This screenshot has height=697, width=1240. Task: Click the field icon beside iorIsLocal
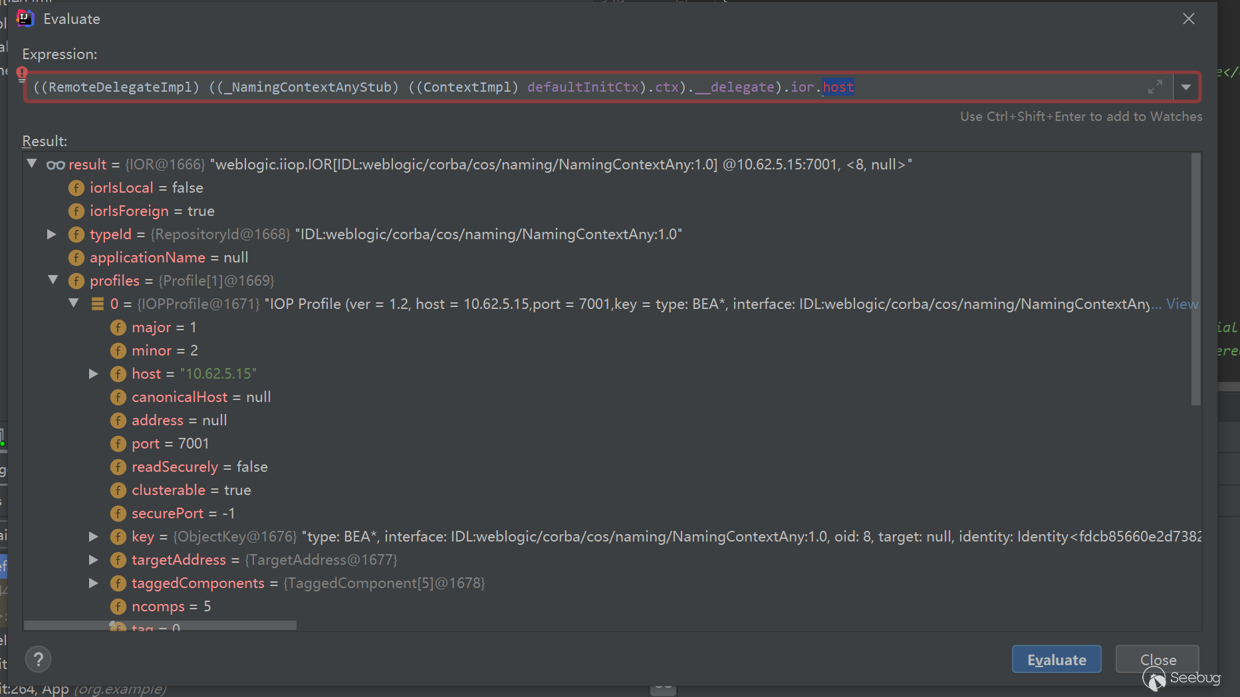76,187
